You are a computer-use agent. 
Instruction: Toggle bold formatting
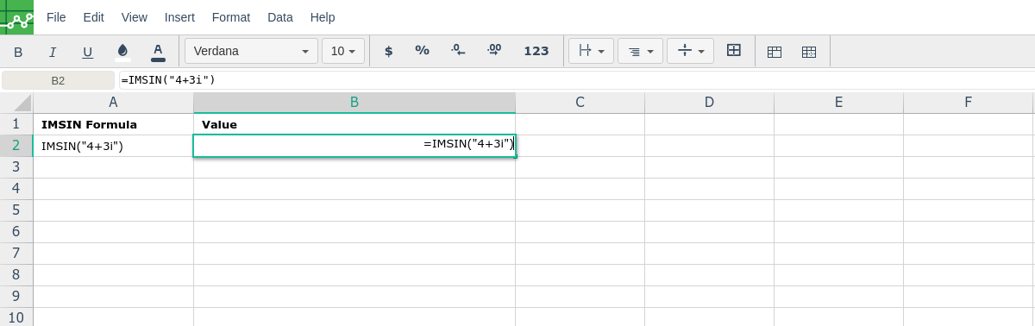click(x=18, y=52)
